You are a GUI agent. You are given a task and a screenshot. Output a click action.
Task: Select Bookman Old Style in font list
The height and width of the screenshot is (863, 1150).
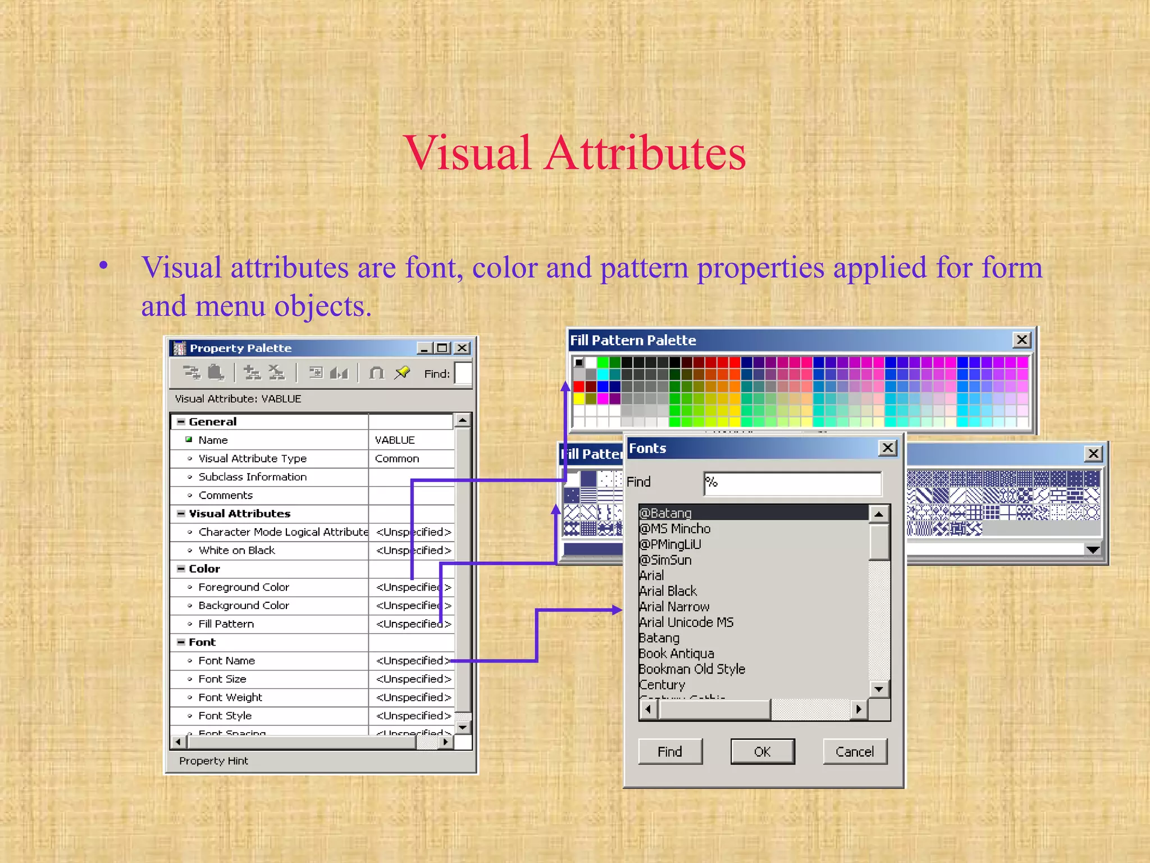tap(692, 669)
